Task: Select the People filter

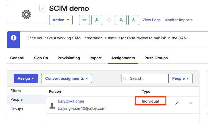Action: pyautogui.click(x=26, y=99)
